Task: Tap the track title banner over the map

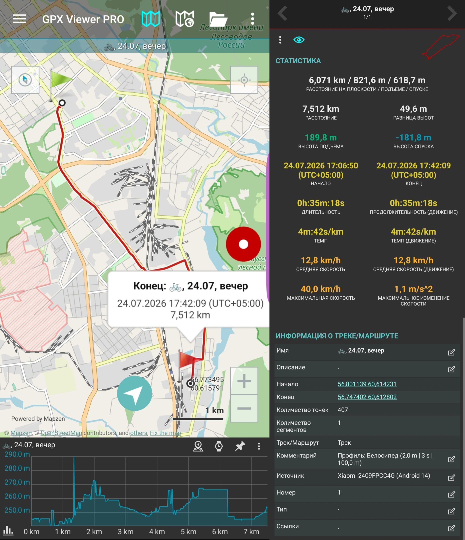Action: (x=135, y=46)
